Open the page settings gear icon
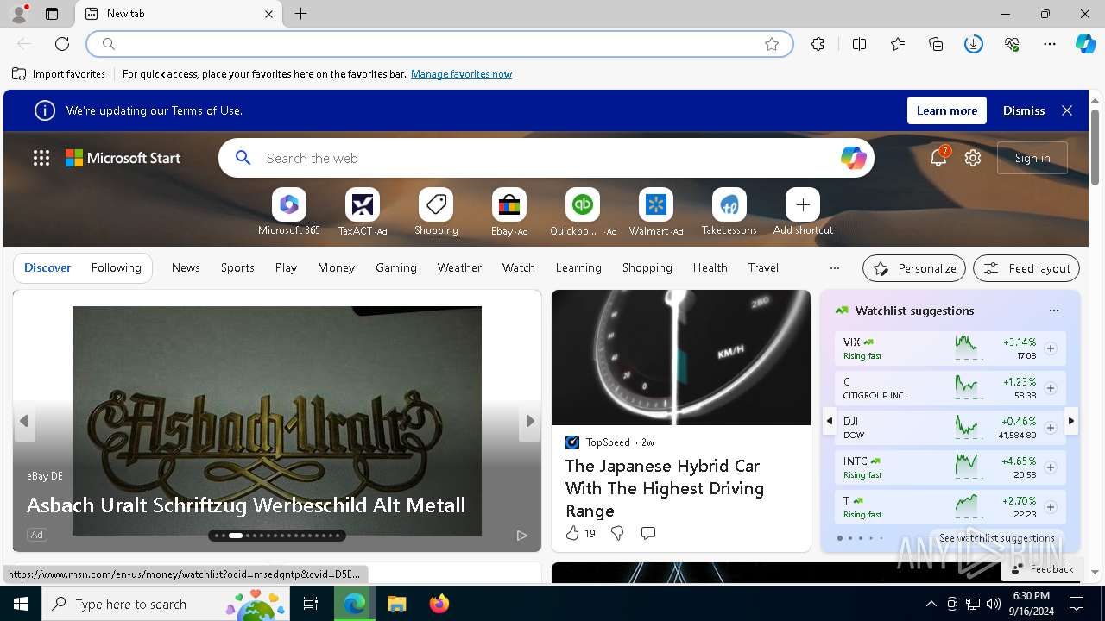 tap(973, 158)
